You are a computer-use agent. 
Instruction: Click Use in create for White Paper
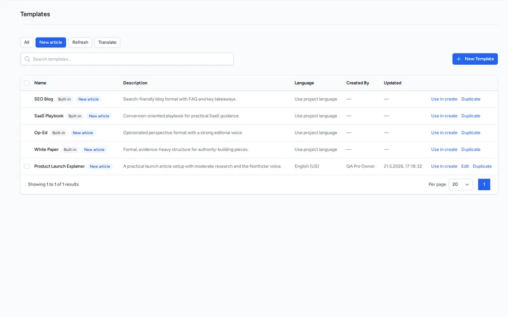444,149
